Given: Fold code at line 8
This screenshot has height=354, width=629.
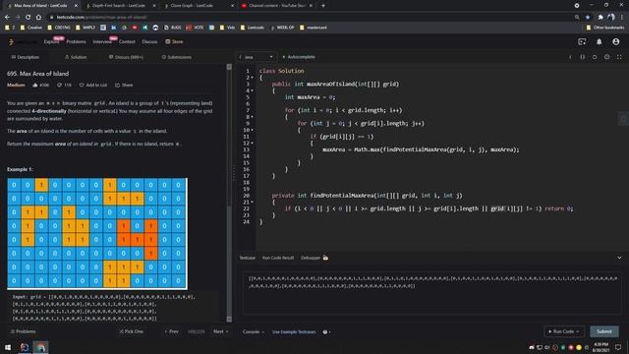Looking at the screenshot, I should point(252,117).
